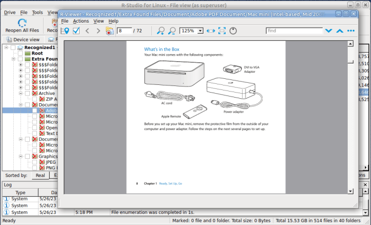
Task: Click the crossed icon beside ZIP
Action: point(42,99)
